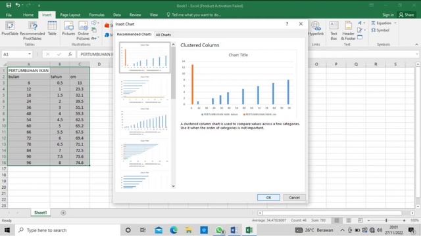
Task: Select Recommended Charts tab
Action: 134,34
